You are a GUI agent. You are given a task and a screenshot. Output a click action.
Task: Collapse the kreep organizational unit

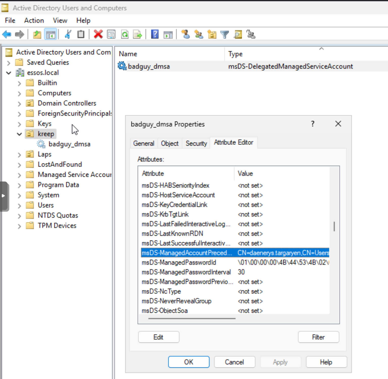pyautogui.click(x=19, y=134)
